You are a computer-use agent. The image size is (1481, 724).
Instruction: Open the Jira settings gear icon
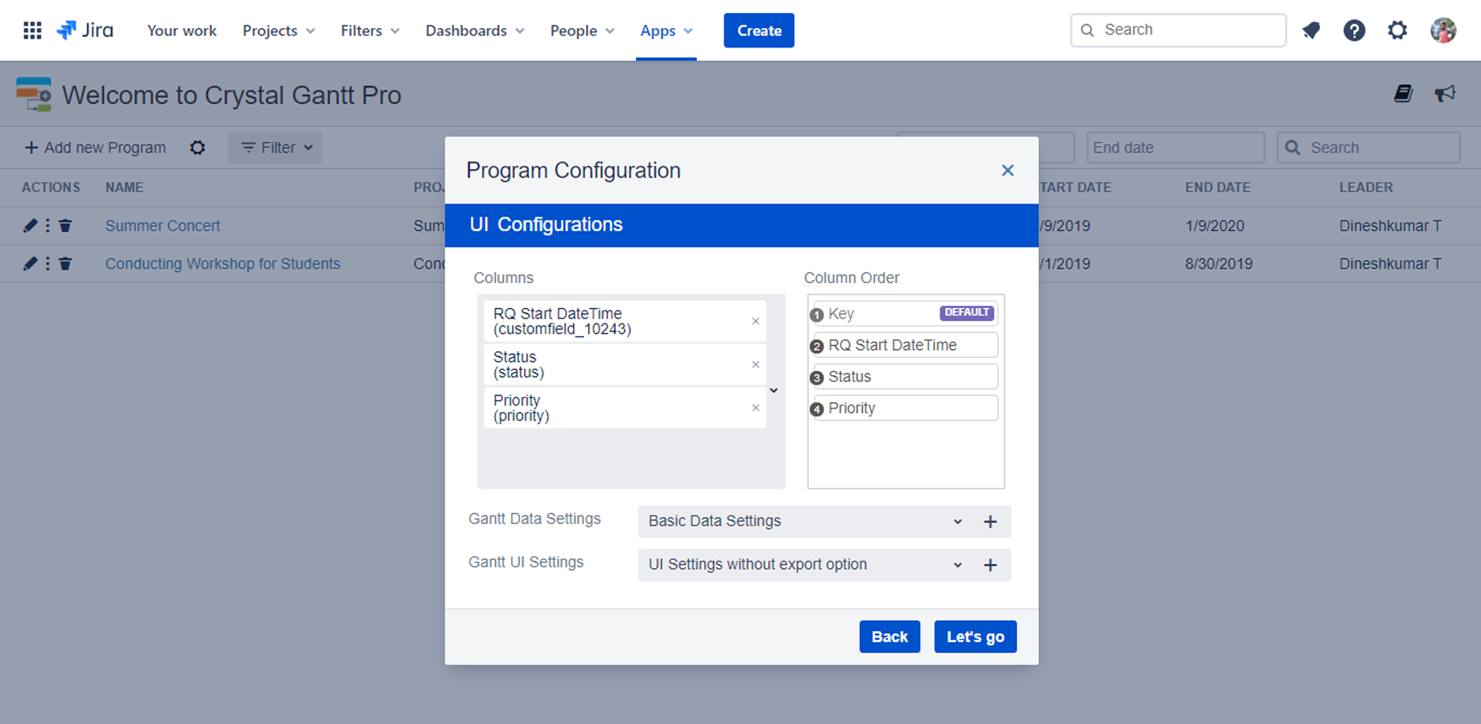1398,31
